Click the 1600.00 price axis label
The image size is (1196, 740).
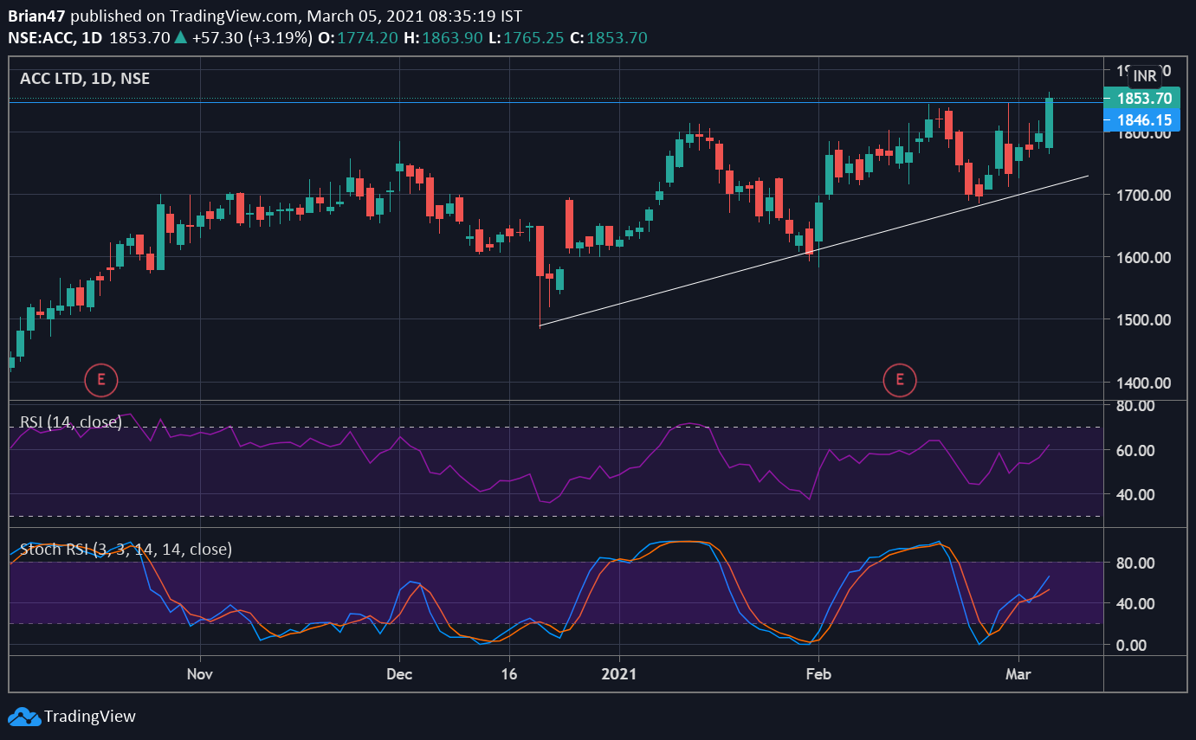pyautogui.click(x=1143, y=258)
